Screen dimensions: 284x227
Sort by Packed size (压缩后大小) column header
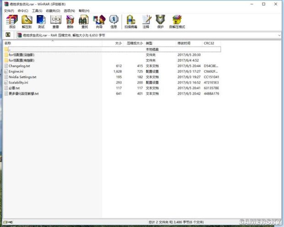click(x=134, y=43)
